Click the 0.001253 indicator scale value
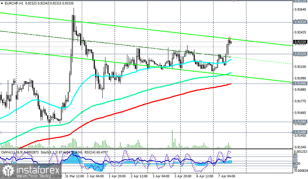308x179 pixels. (300, 152)
